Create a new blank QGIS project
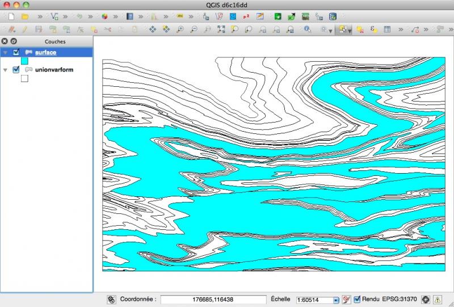The height and width of the screenshot is (307, 454). click(x=10, y=16)
